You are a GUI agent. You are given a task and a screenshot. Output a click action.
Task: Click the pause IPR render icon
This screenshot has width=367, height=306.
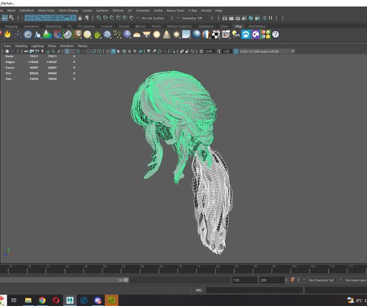tap(270, 18)
